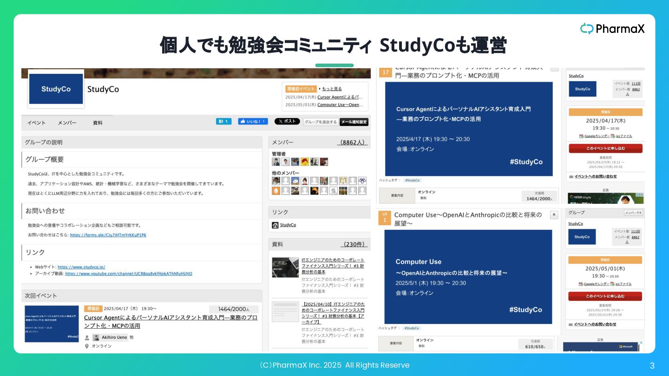669x376 pixels.
Task: Click the PharmaX logo on the slide
Action: point(612,29)
